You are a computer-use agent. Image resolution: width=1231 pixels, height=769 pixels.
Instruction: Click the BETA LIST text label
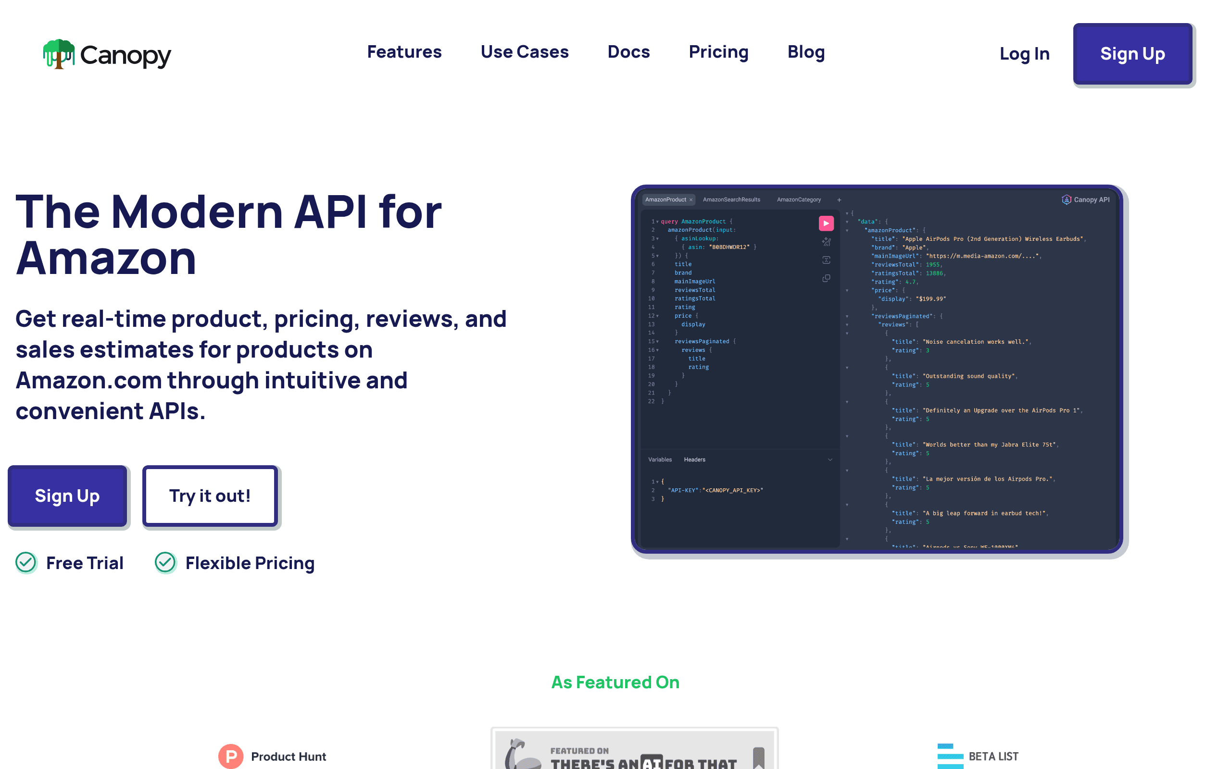pos(993,757)
